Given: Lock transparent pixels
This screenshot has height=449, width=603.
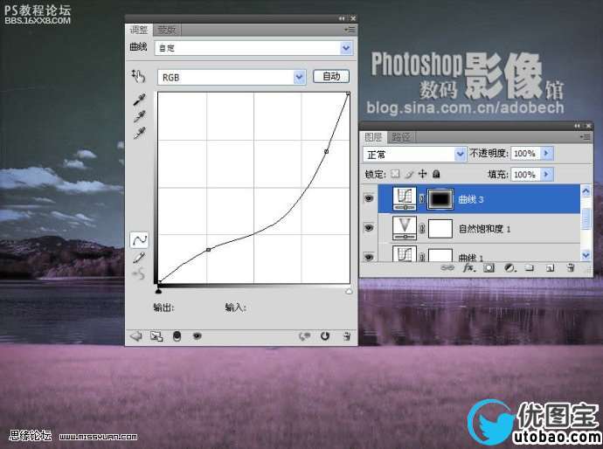Looking at the screenshot, I should pyautogui.click(x=395, y=174).
